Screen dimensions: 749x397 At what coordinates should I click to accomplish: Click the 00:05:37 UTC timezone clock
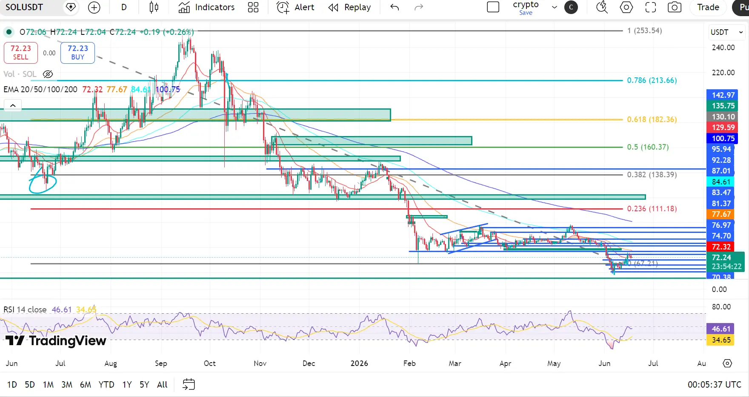[x=715, y=385]
